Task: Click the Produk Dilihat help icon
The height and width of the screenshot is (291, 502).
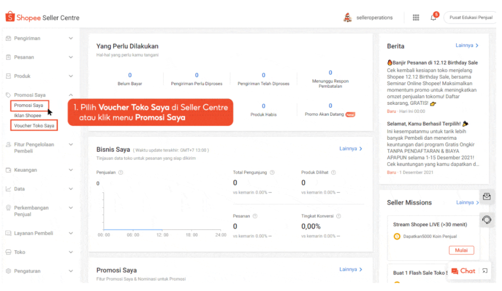Action: coord(333,172)
